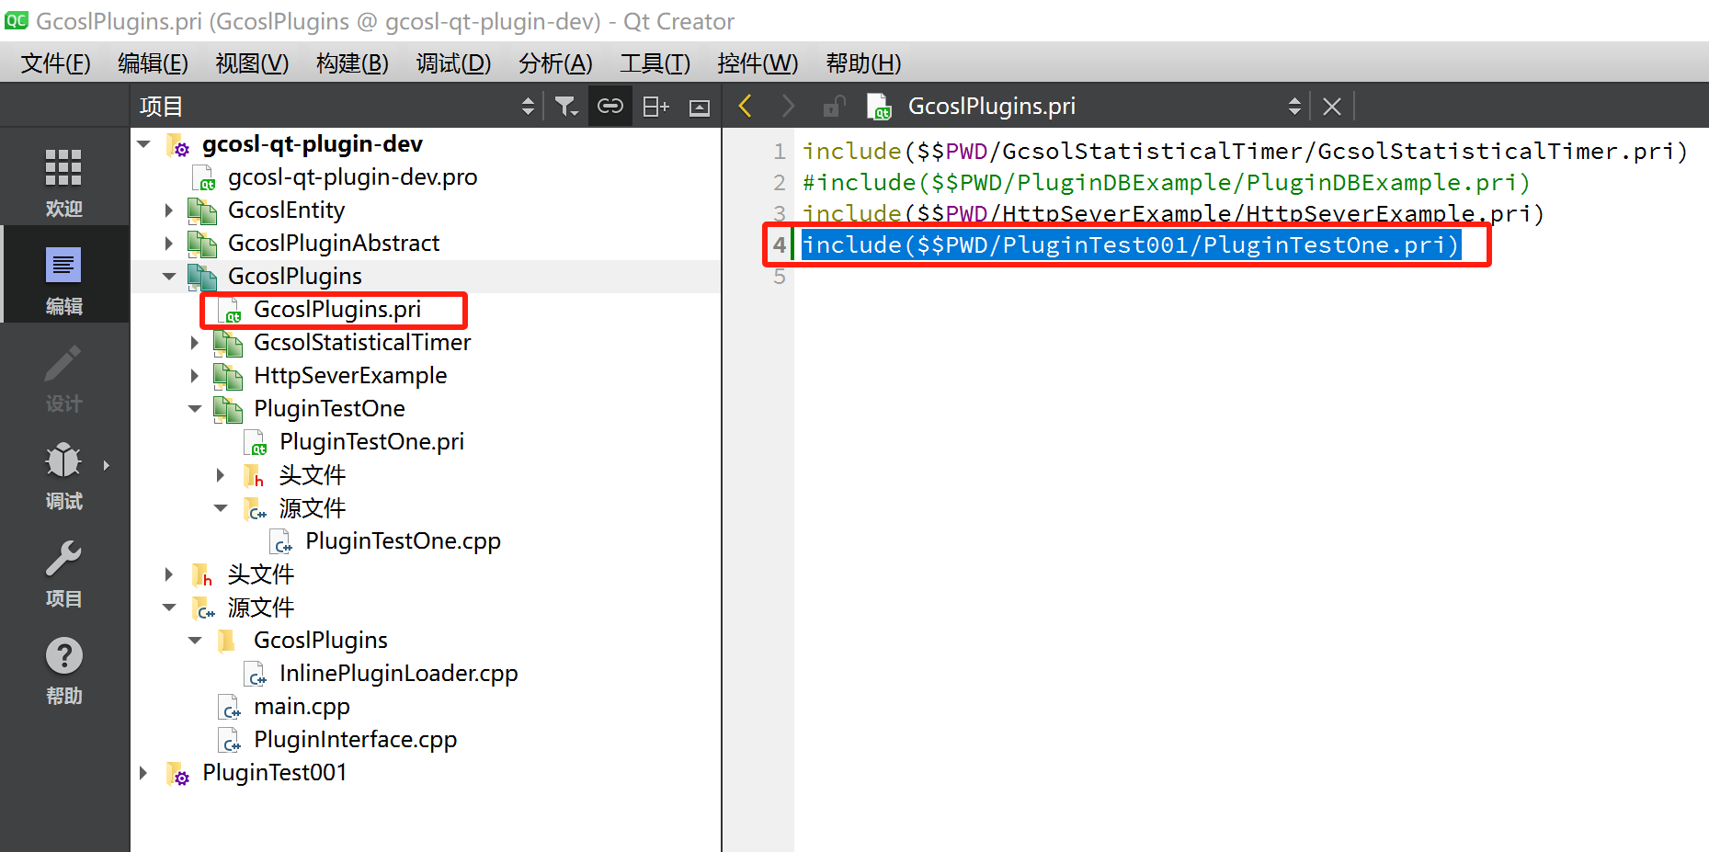Image resolution: width=1709 pixels, height=852 pixels.
Task: Click the PluginTest001 project folder icon
Action: point(178,774)
